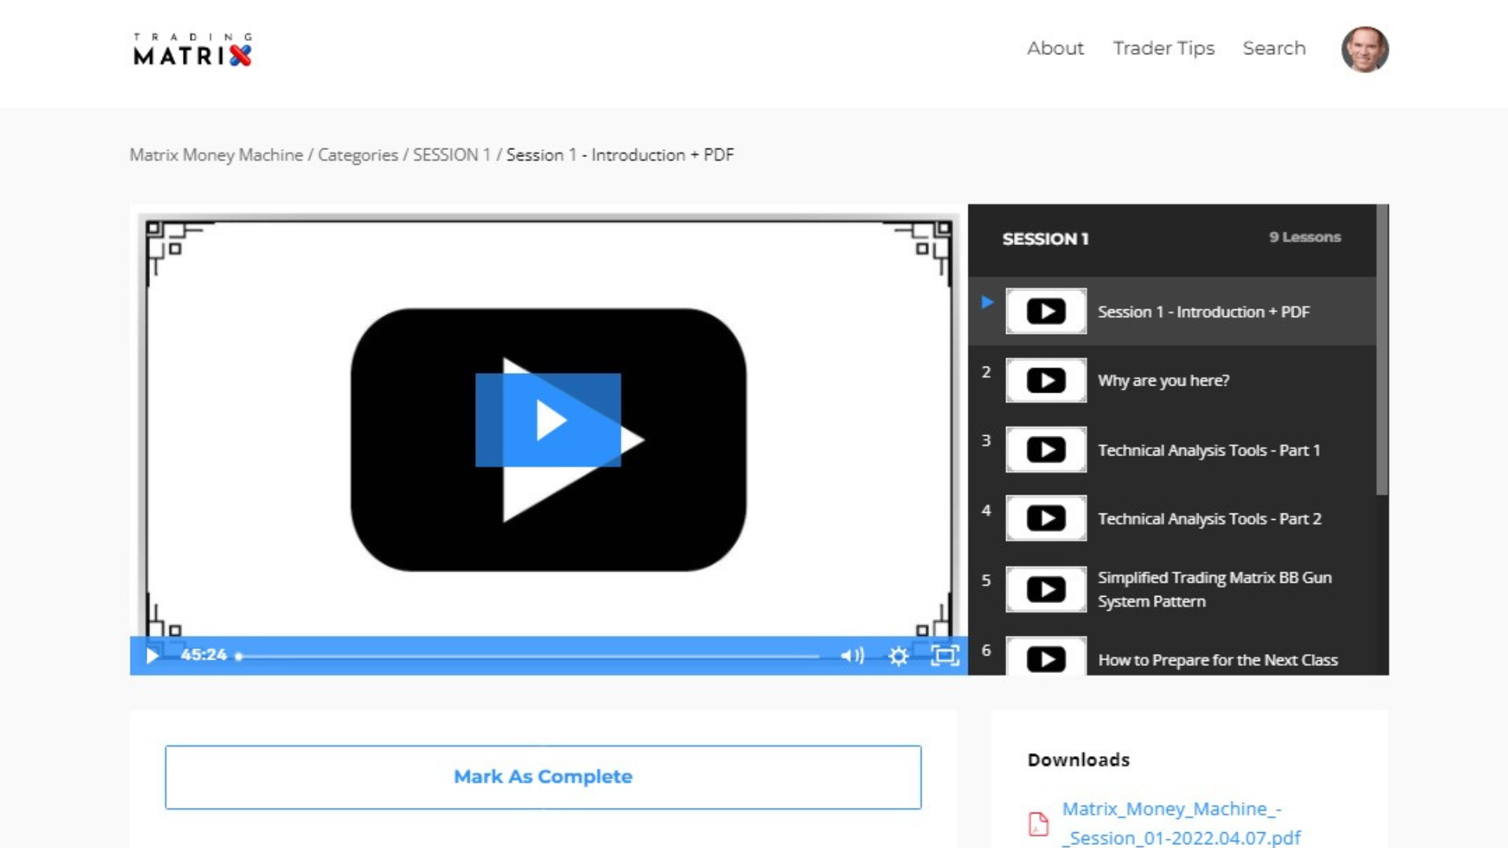This screenshot has width=1508, height=848.
Task: Mute the video with the volume icon
Action: [852, 656]
